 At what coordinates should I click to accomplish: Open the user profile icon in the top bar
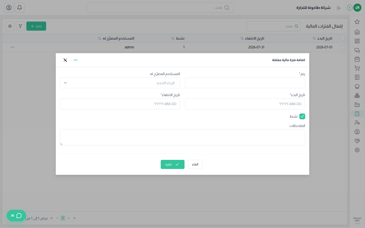(9, 8)
